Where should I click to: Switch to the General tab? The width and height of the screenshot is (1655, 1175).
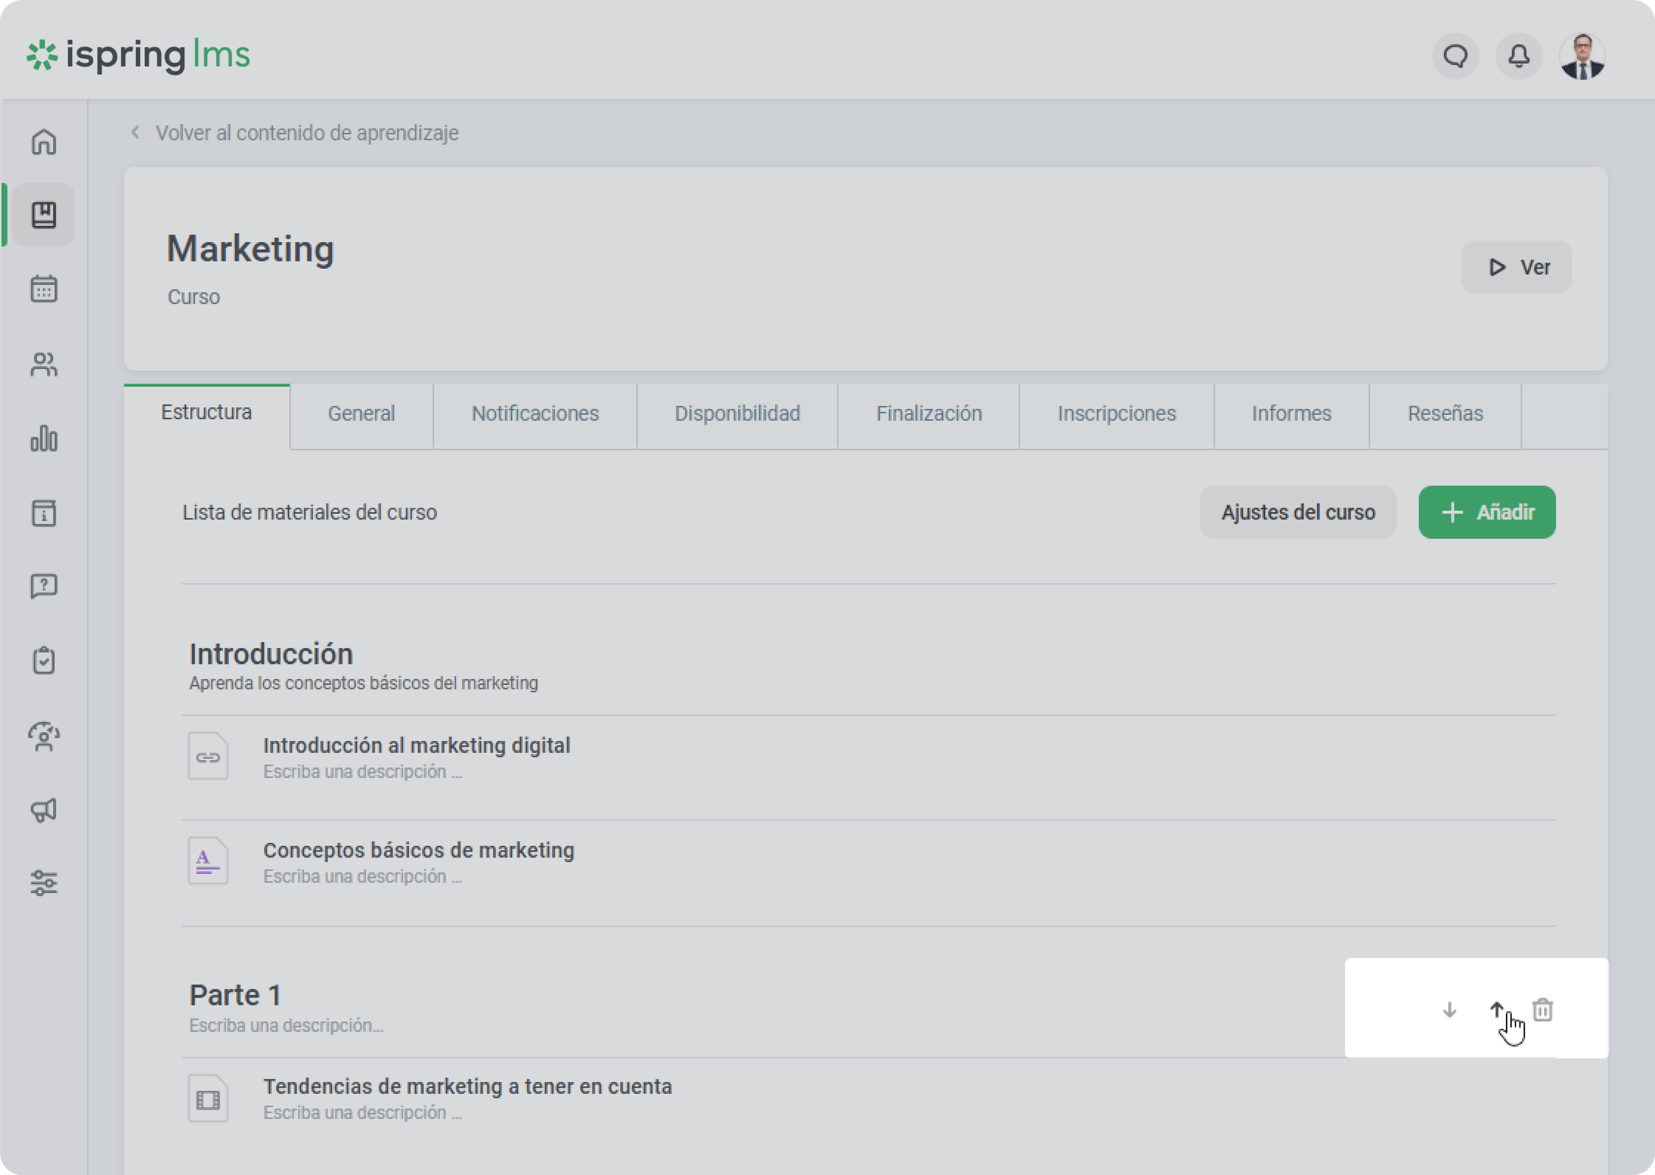361,413
